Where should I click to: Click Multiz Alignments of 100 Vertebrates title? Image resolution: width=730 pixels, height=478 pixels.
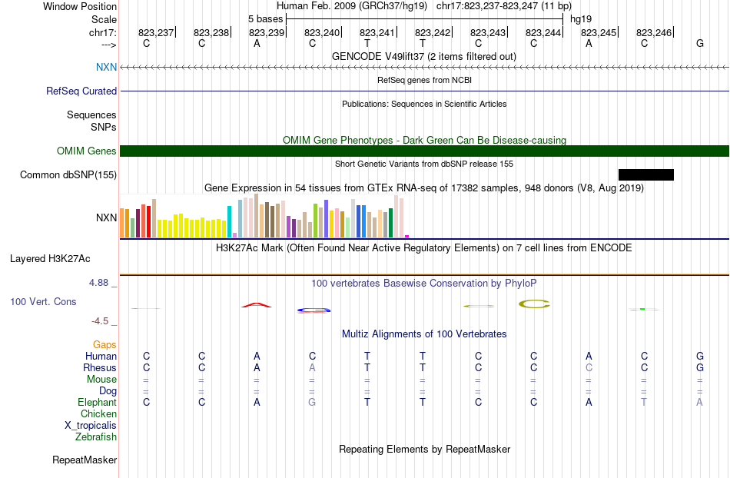(x=424, y=334)
